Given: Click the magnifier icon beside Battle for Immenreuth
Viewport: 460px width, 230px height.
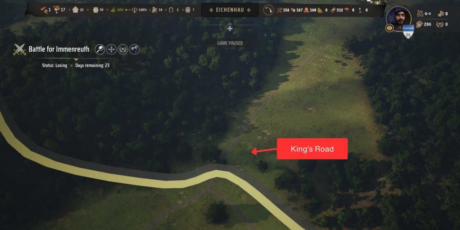Looking at the screenshot, I should (100, 49).
